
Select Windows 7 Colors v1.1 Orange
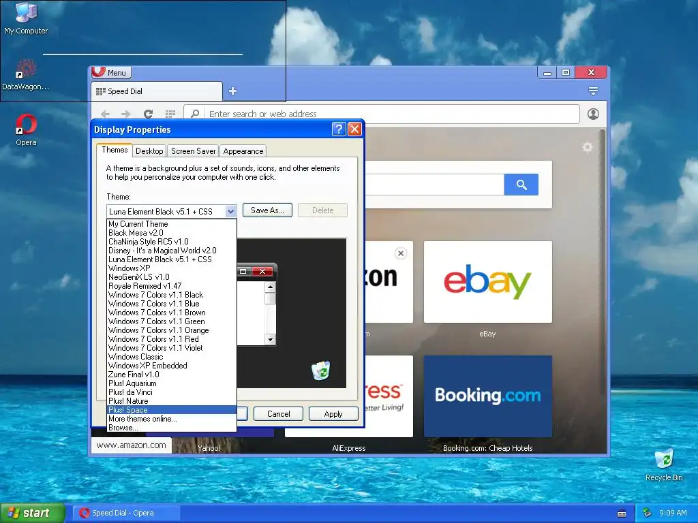(x=172, y=330)
